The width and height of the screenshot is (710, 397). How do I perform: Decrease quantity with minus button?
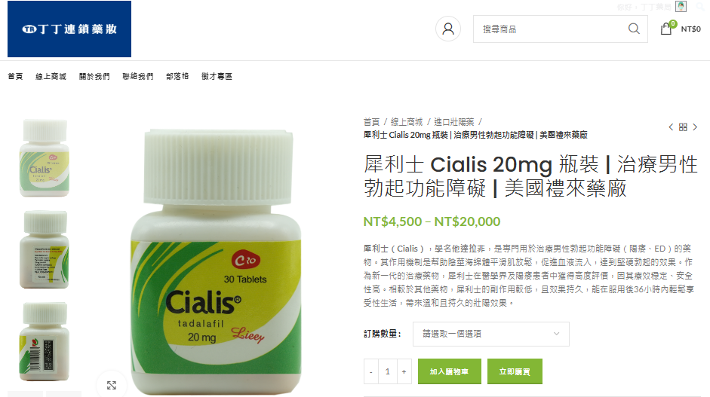(371, 371)
